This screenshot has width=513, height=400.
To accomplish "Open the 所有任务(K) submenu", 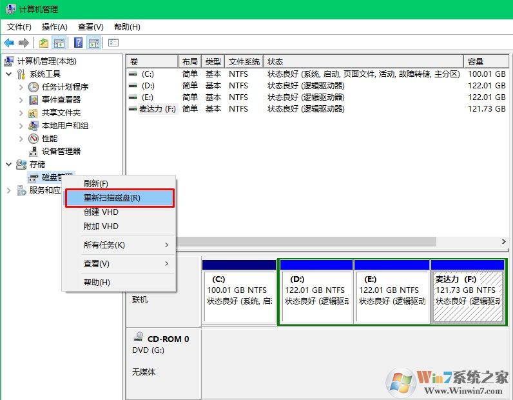I will [x=119, y=245].
